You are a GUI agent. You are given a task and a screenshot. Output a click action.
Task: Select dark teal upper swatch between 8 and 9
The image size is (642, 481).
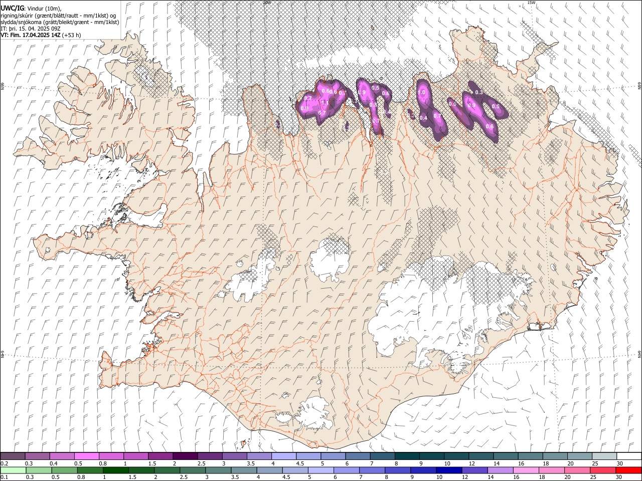pos(407,456)
